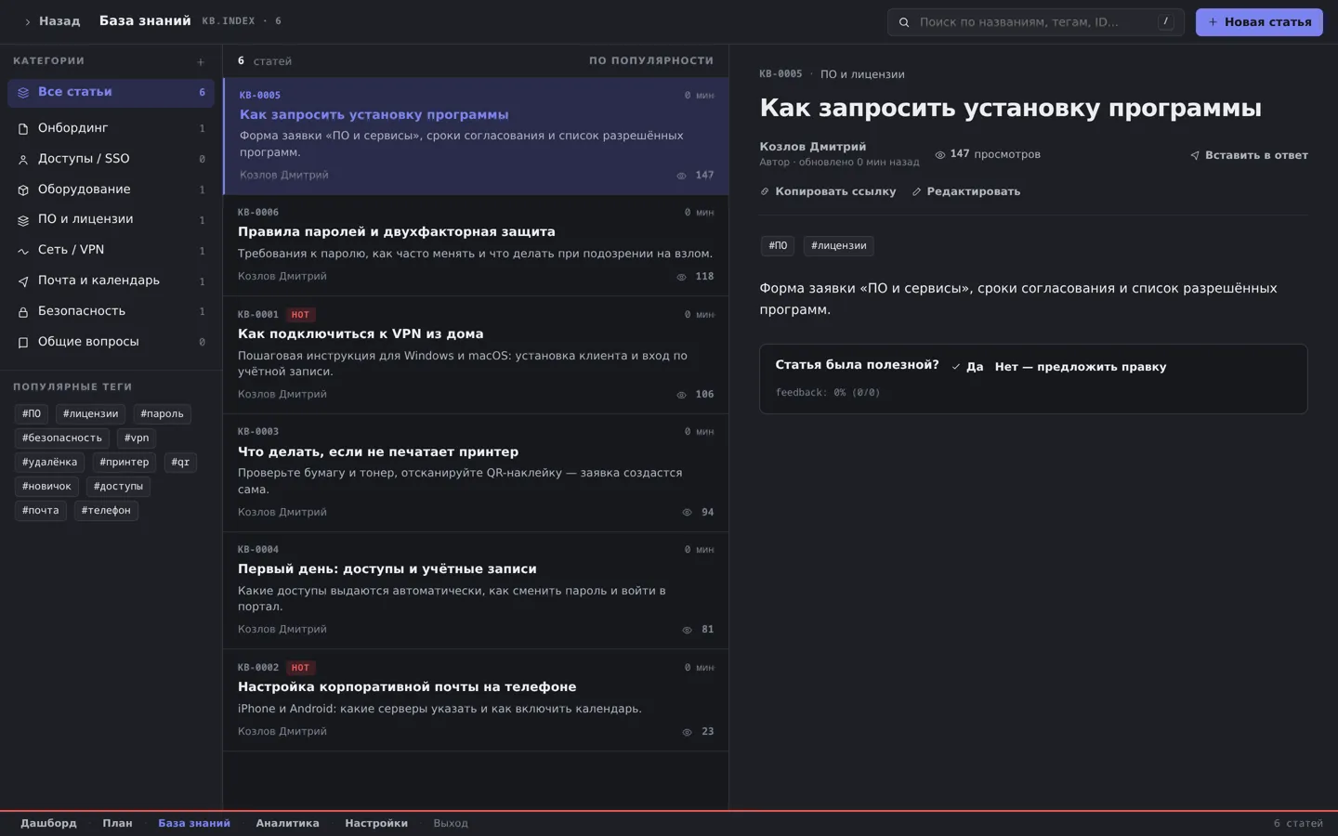This screenshot has height=836, width=1338.
Task: Click the Сеть / VPN wave icon
Action: click(23, 251)
